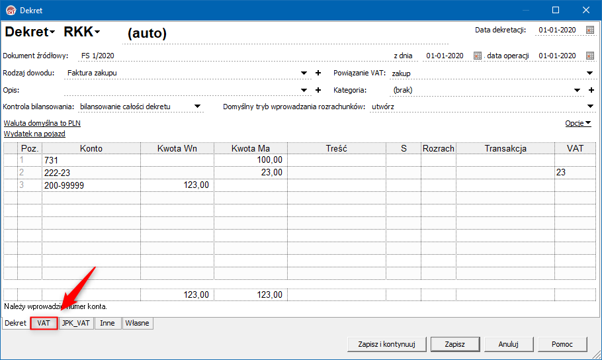
Task: Open Waluta domyślna to PLN link
Action: (x=42, y=123)
